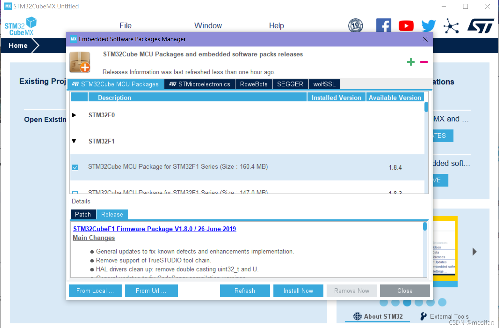Select the Patch details tab
Image resolution: width=499 pixels, height=328 pixels.
(83, 214)
